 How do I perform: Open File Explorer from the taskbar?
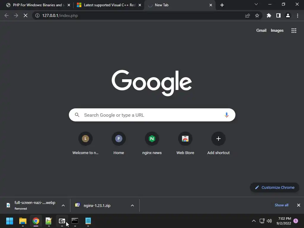click(23, 221)
